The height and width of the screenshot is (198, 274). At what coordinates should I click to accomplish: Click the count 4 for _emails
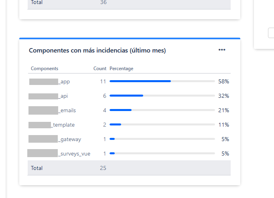click(104, 110)
